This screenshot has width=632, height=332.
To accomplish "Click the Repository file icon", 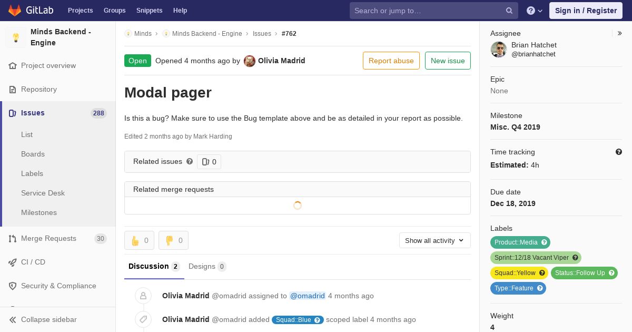I will [13, 90].
